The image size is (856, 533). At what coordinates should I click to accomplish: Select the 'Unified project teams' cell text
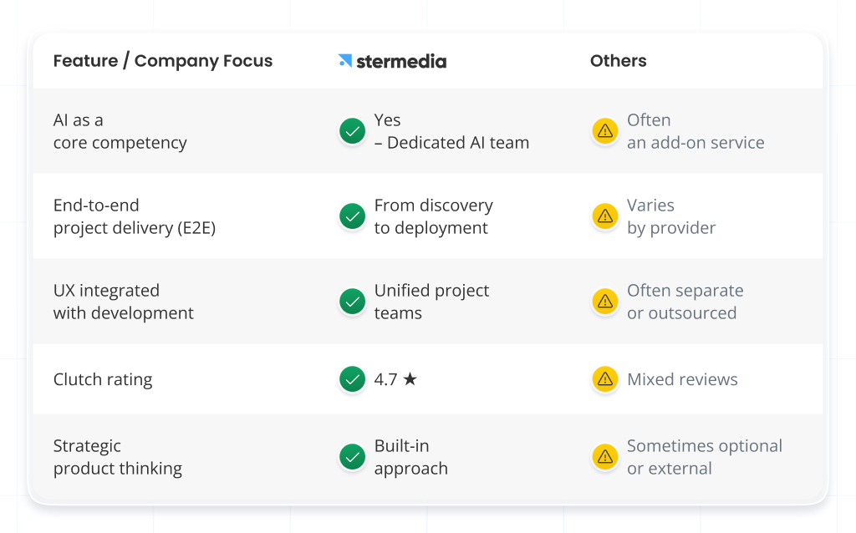pyautogui.click(x=431, y=301)
